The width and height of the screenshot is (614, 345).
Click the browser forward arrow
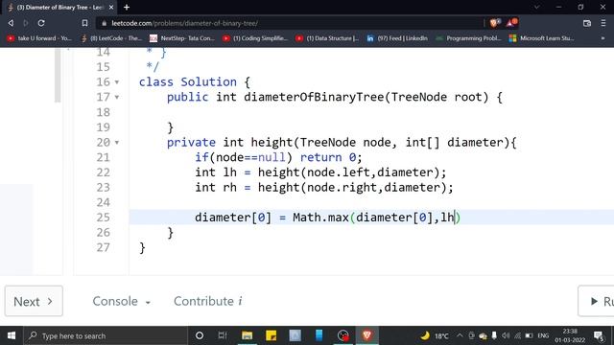[26, 23]
